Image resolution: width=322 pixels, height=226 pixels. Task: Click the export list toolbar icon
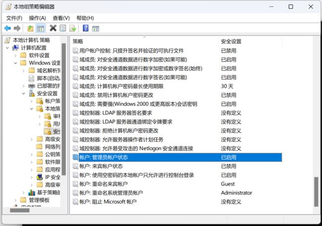[x=73, y=28]
